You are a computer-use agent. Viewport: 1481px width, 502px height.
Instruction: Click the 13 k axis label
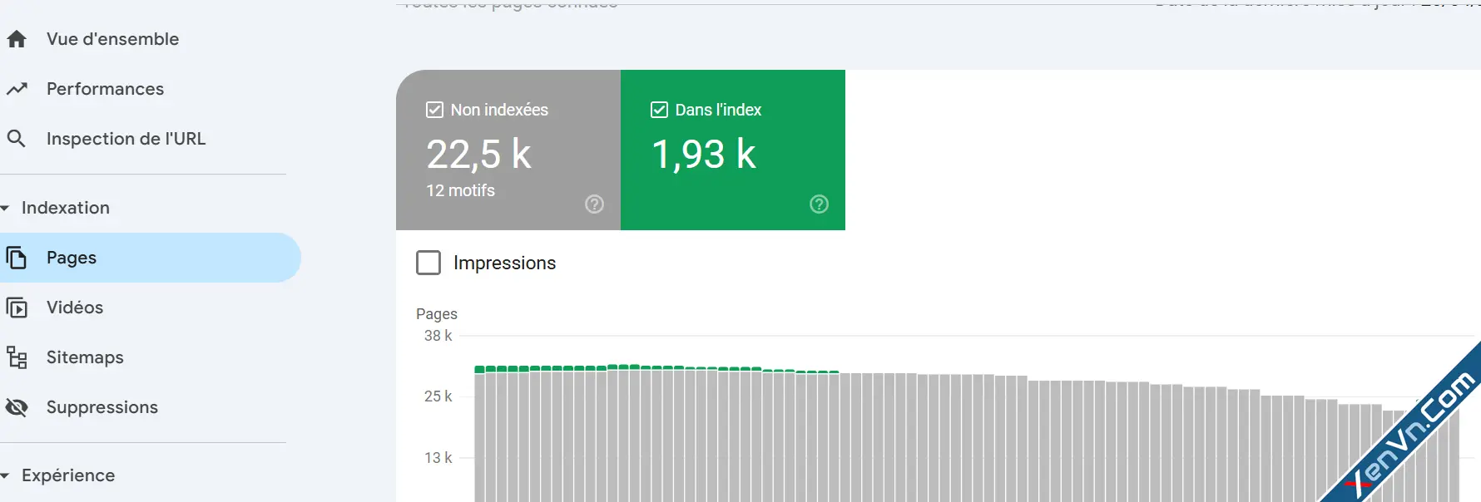coord(438,458)
